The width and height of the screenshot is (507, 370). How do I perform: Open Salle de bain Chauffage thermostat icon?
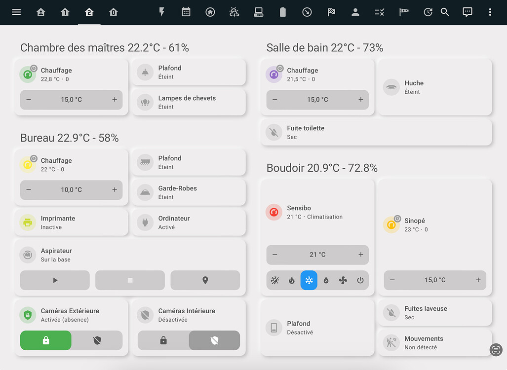274,74
